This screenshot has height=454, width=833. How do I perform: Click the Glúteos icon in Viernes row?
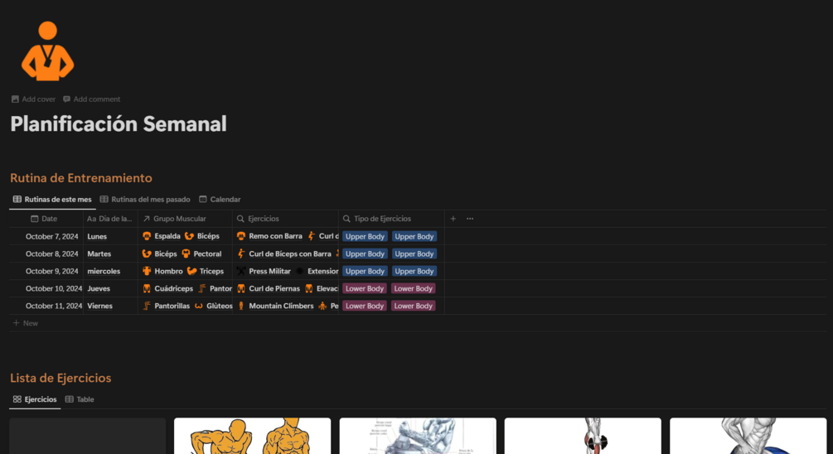199,306
